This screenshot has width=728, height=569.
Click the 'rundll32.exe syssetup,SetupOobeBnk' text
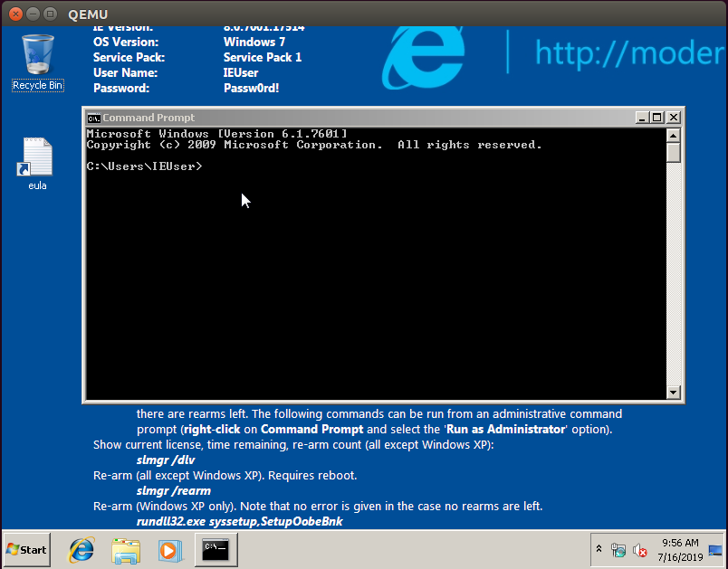pyautogui.click(x=240, y=522)
